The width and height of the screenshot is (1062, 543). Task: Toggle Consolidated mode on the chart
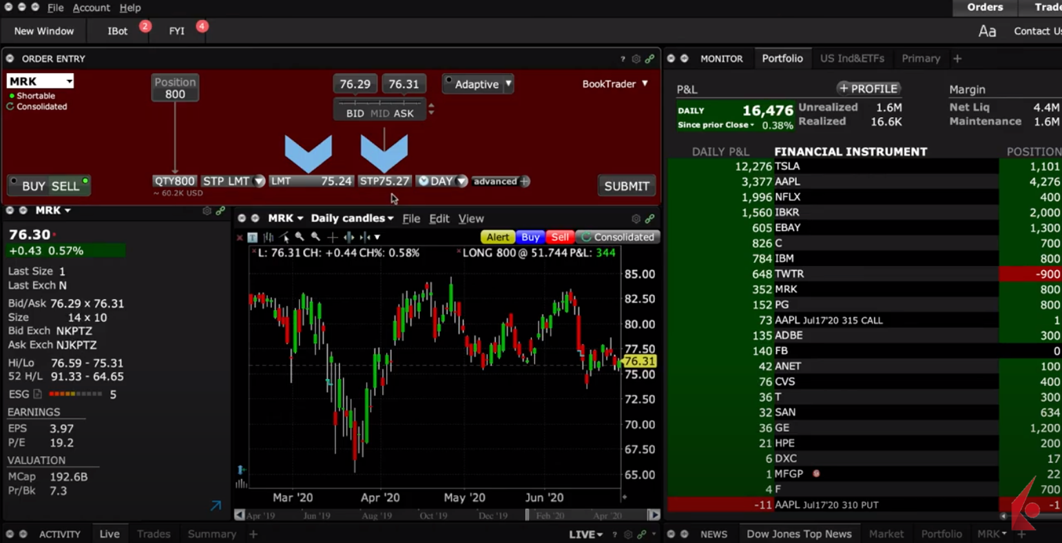[x=618, y=237]
